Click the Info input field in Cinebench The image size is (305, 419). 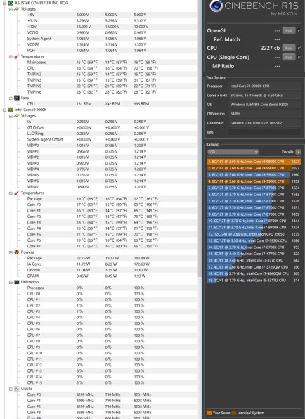tap(265, 132)
